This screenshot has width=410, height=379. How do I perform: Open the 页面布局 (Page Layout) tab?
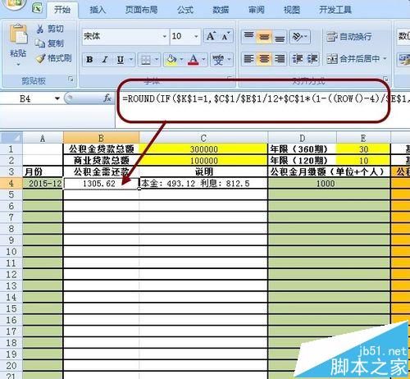(141, 10)
